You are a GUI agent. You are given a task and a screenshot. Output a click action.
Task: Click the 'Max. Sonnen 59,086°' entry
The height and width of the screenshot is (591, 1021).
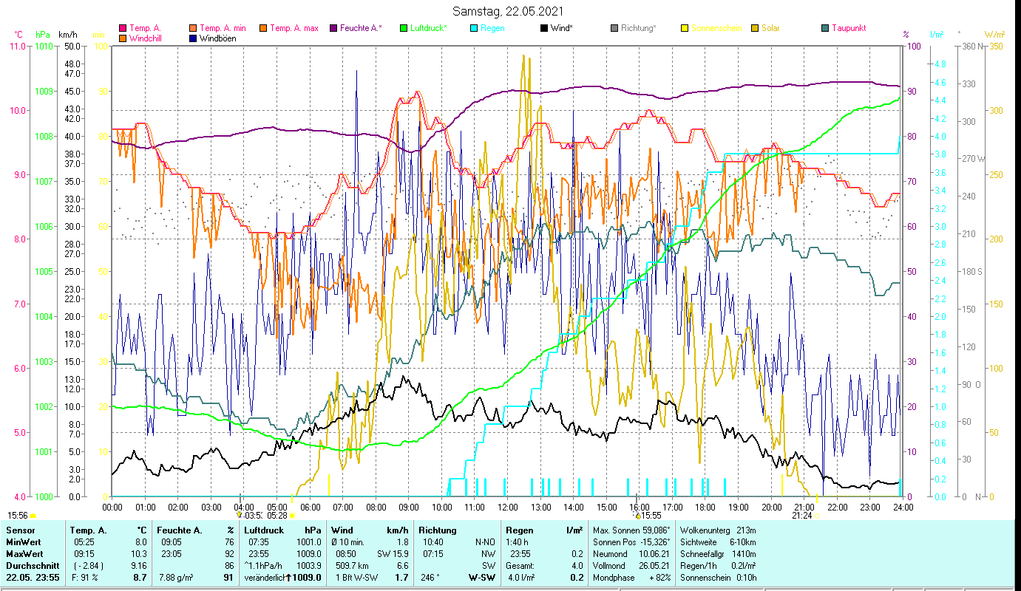click(x=631, y=530)
